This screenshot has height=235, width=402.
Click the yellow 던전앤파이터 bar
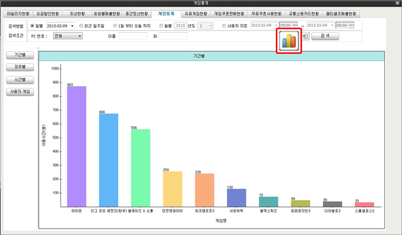[x=172, y=189]
